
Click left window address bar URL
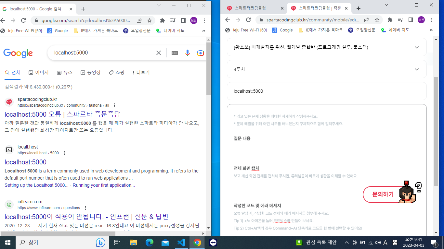point(86,20)
